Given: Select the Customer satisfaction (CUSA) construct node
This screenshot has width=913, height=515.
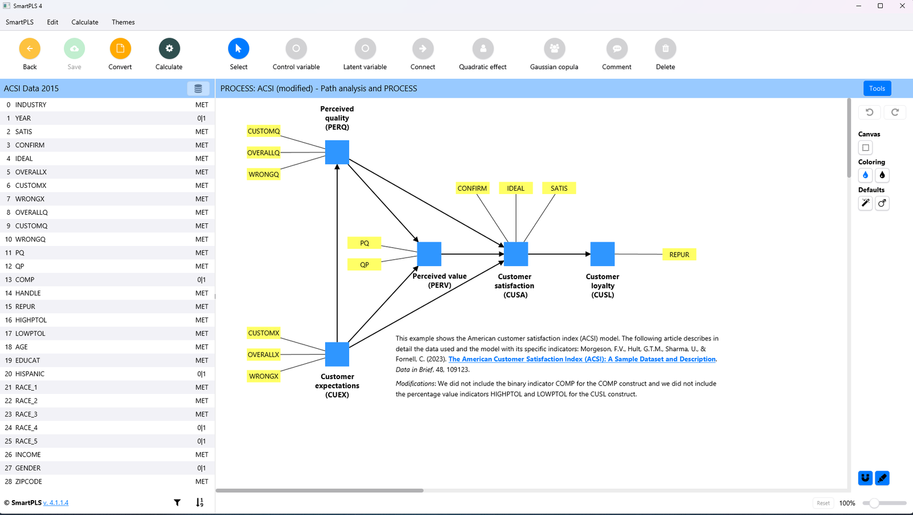Looking at the screenshot, I should [516, 254].
